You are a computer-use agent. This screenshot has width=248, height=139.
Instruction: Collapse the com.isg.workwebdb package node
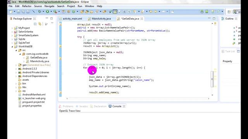coord(20,54)
